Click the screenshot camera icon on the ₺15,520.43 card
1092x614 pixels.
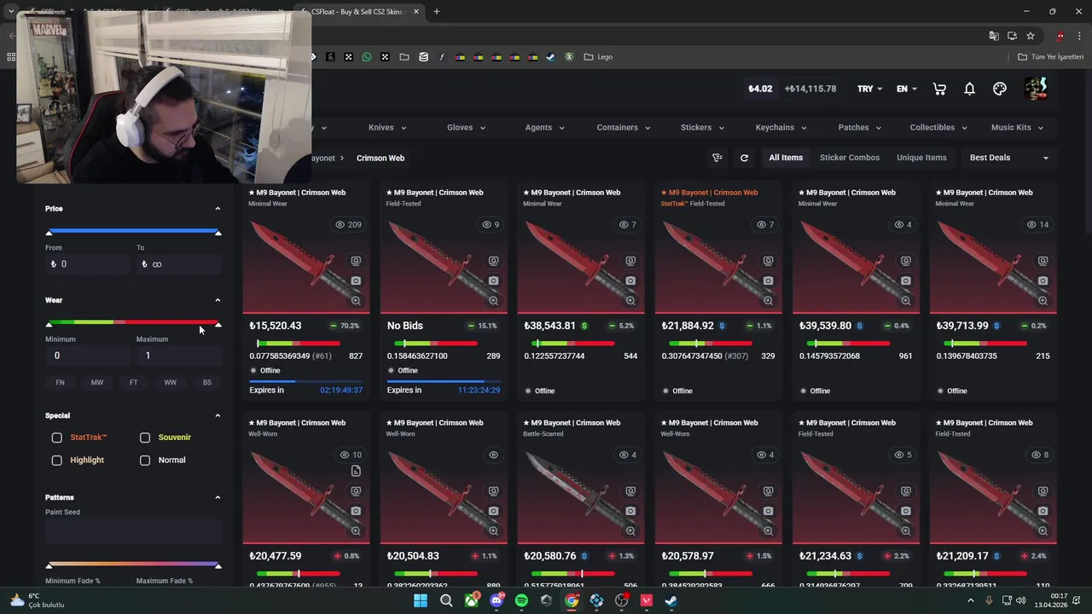[356, 281]
